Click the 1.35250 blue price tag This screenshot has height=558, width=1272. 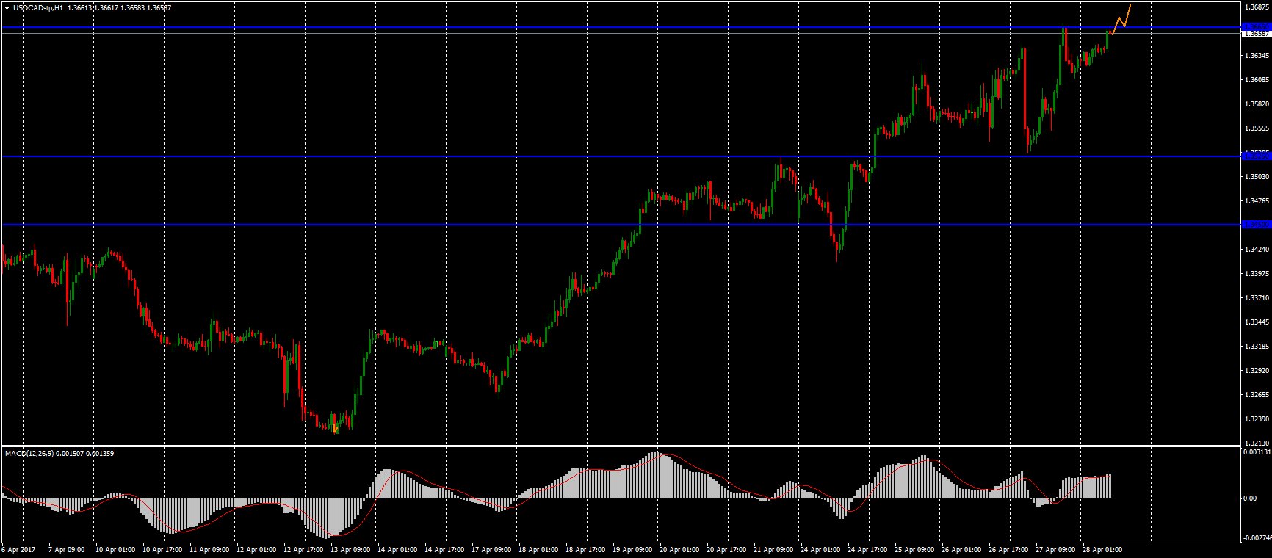point(1255,156)
